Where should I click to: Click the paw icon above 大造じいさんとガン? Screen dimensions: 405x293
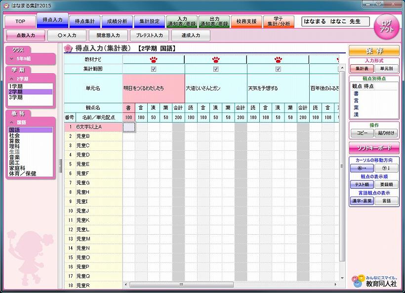pyautogui.click(x=216, y=60)
